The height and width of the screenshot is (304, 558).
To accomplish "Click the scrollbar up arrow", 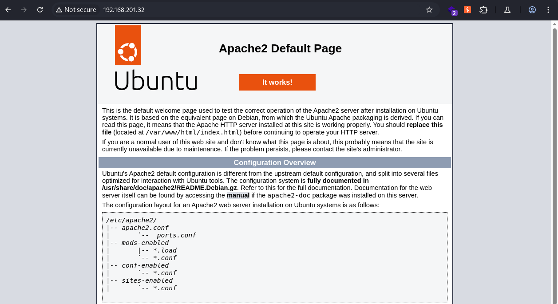I will click(554, 24).
